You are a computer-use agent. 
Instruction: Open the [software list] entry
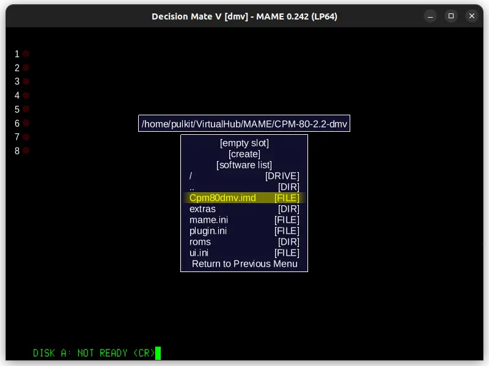(244, 165)
